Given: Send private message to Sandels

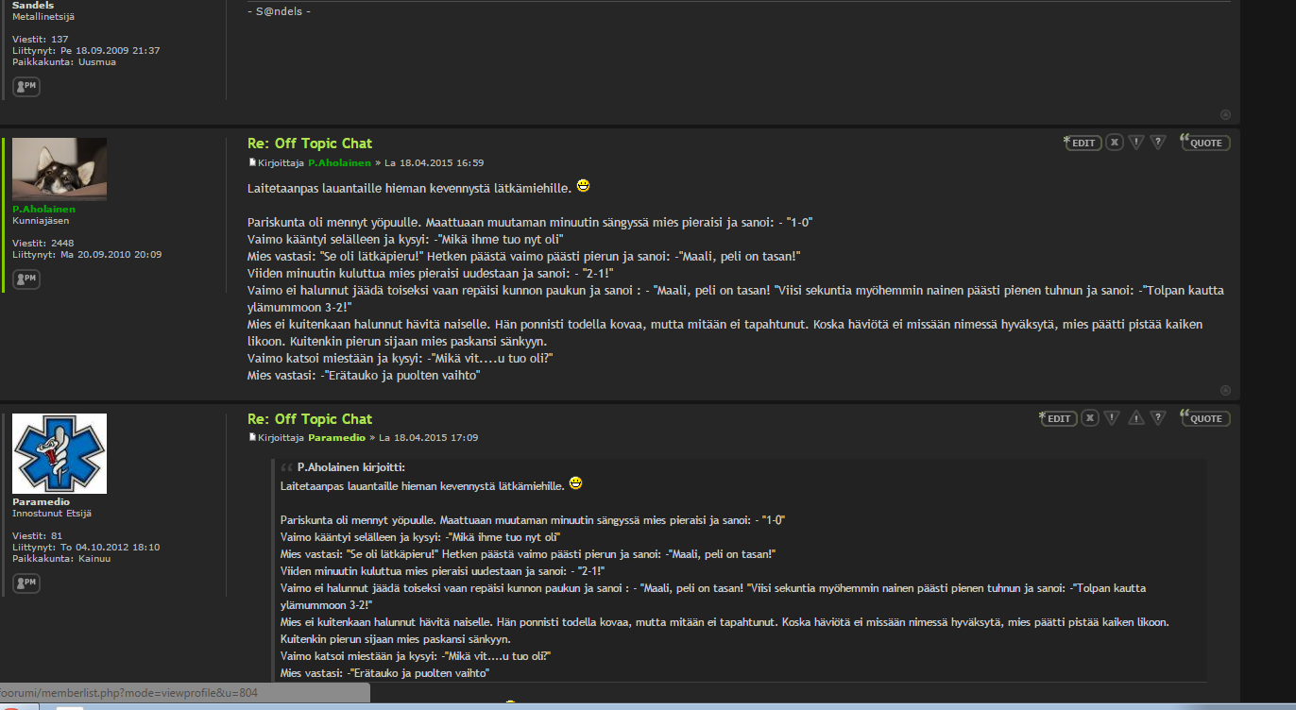Looking at the screenshot, I should [x=26, y=87].
